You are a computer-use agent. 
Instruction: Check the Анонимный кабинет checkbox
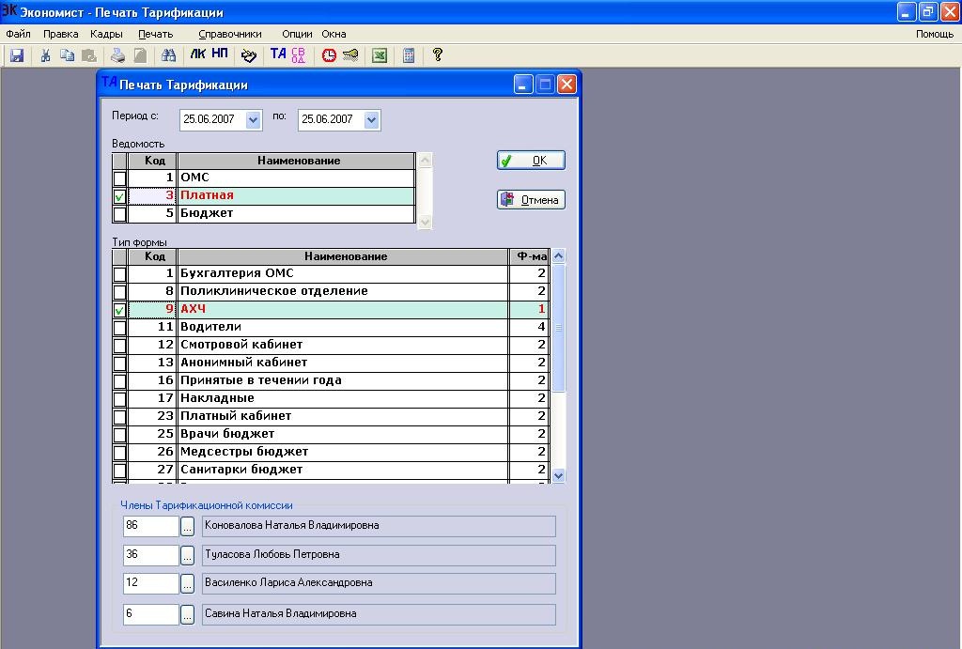119,363
